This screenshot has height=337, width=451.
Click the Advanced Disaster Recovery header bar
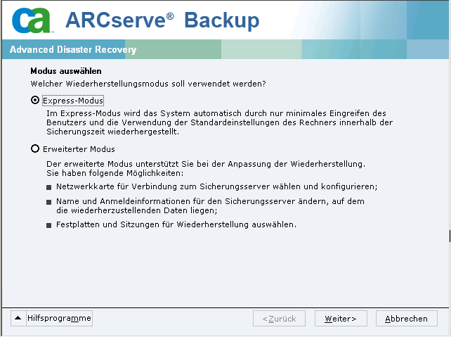(x=73, y=50)
